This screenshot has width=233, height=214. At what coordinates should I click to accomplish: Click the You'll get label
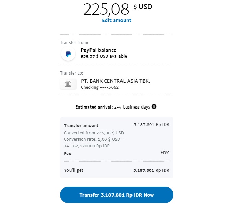(74, 170)
